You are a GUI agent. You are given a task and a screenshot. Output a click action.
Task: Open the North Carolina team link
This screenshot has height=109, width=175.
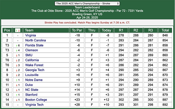[36, 40]
